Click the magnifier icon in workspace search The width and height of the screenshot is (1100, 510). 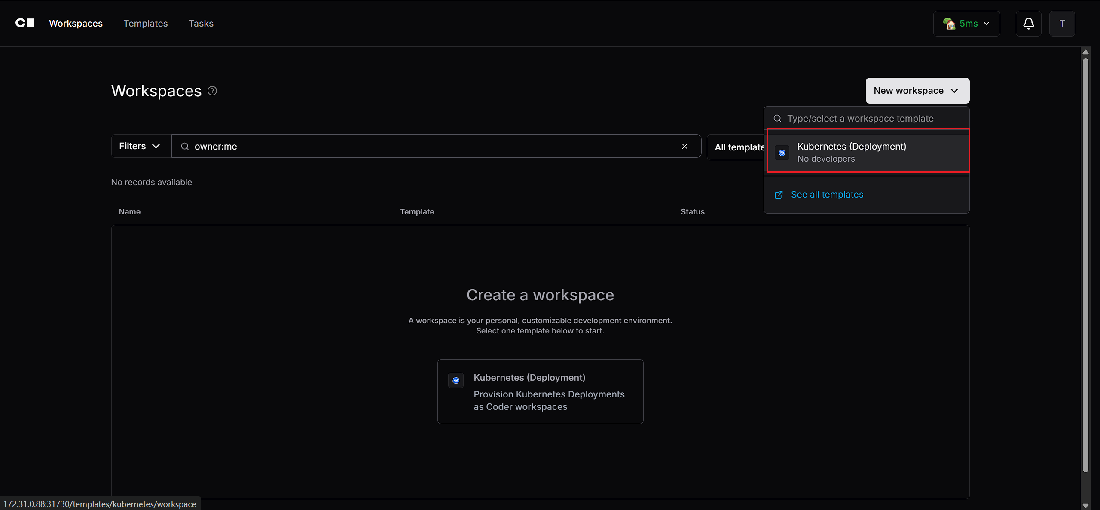[x=185, y=147]
